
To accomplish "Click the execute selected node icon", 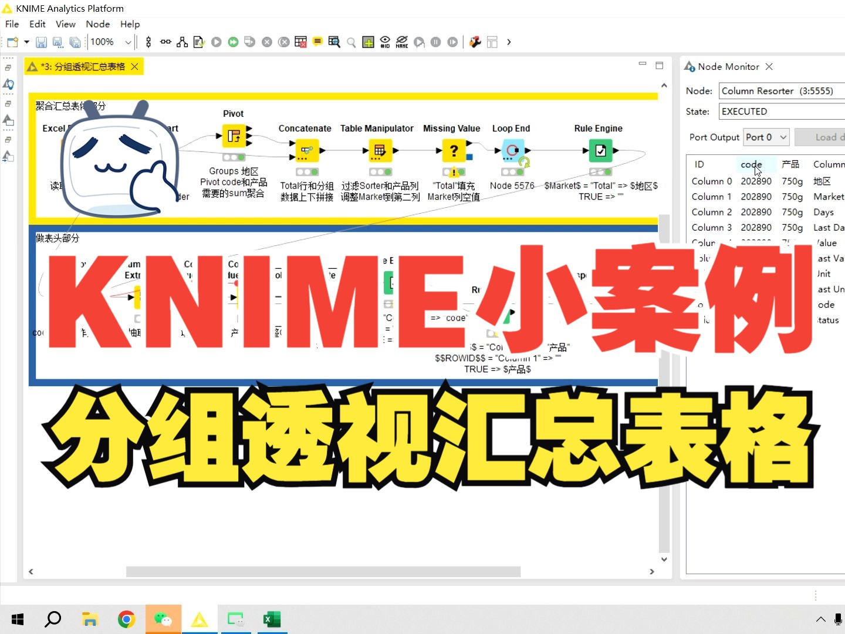I will 217,42.
